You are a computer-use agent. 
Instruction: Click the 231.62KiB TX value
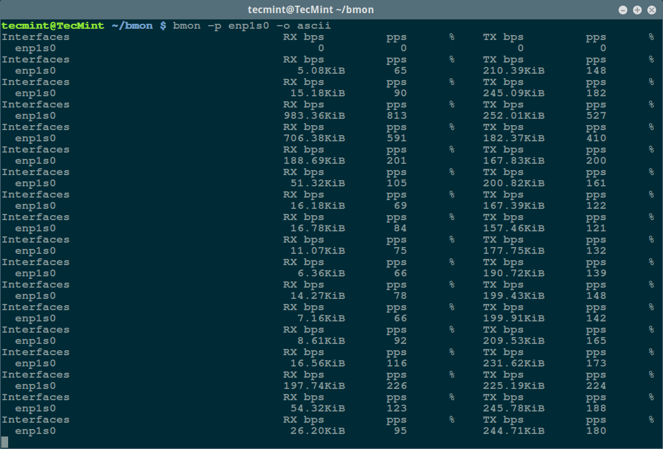point(514,363)
